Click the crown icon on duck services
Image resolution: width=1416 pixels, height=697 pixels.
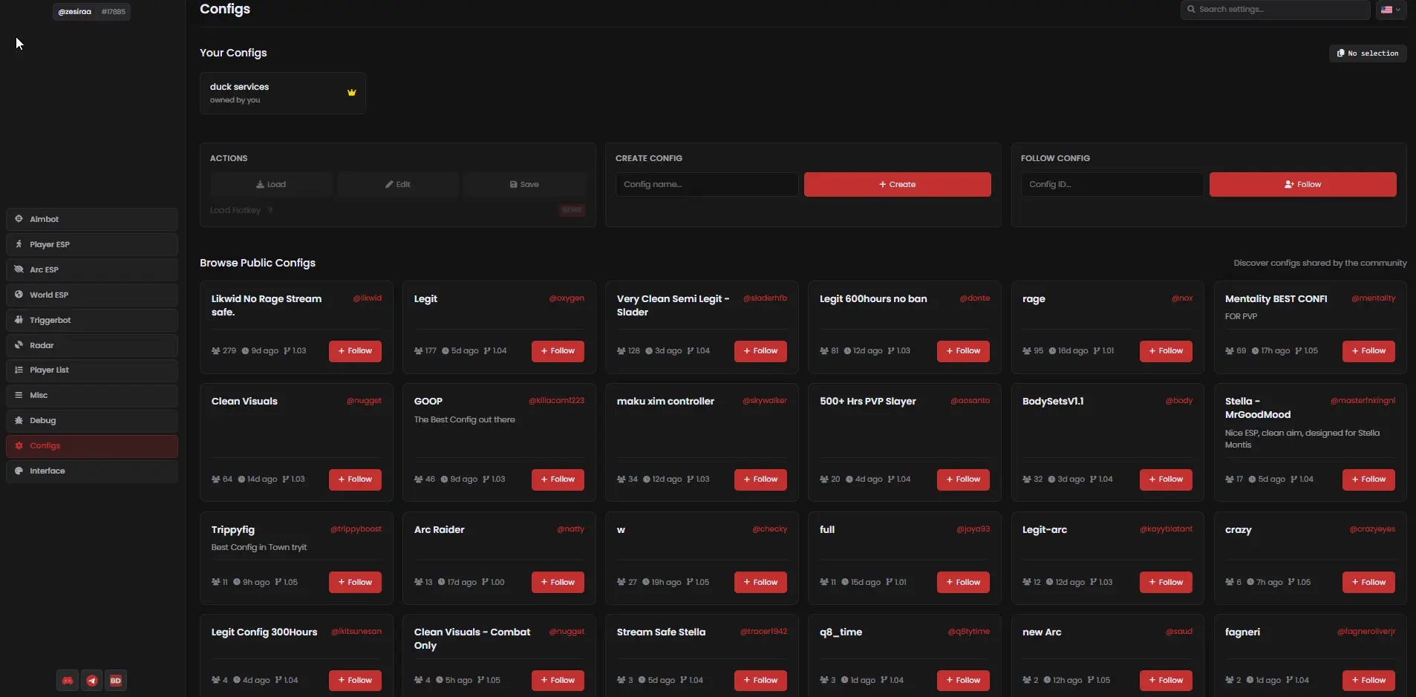[352, 93]
